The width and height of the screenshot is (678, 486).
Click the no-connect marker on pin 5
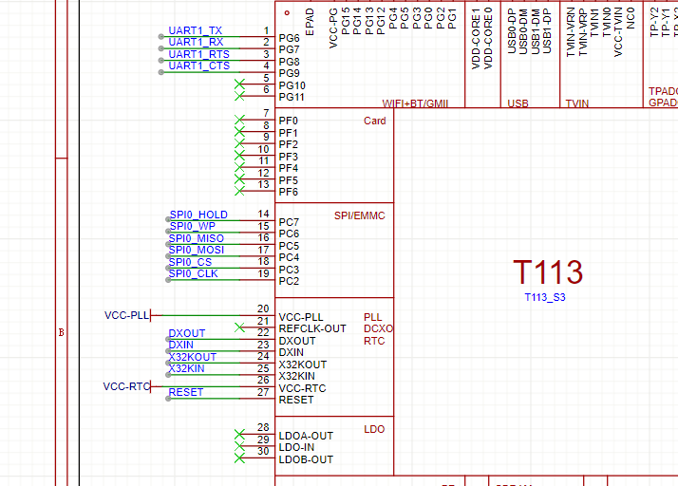(x=239, y=84)
